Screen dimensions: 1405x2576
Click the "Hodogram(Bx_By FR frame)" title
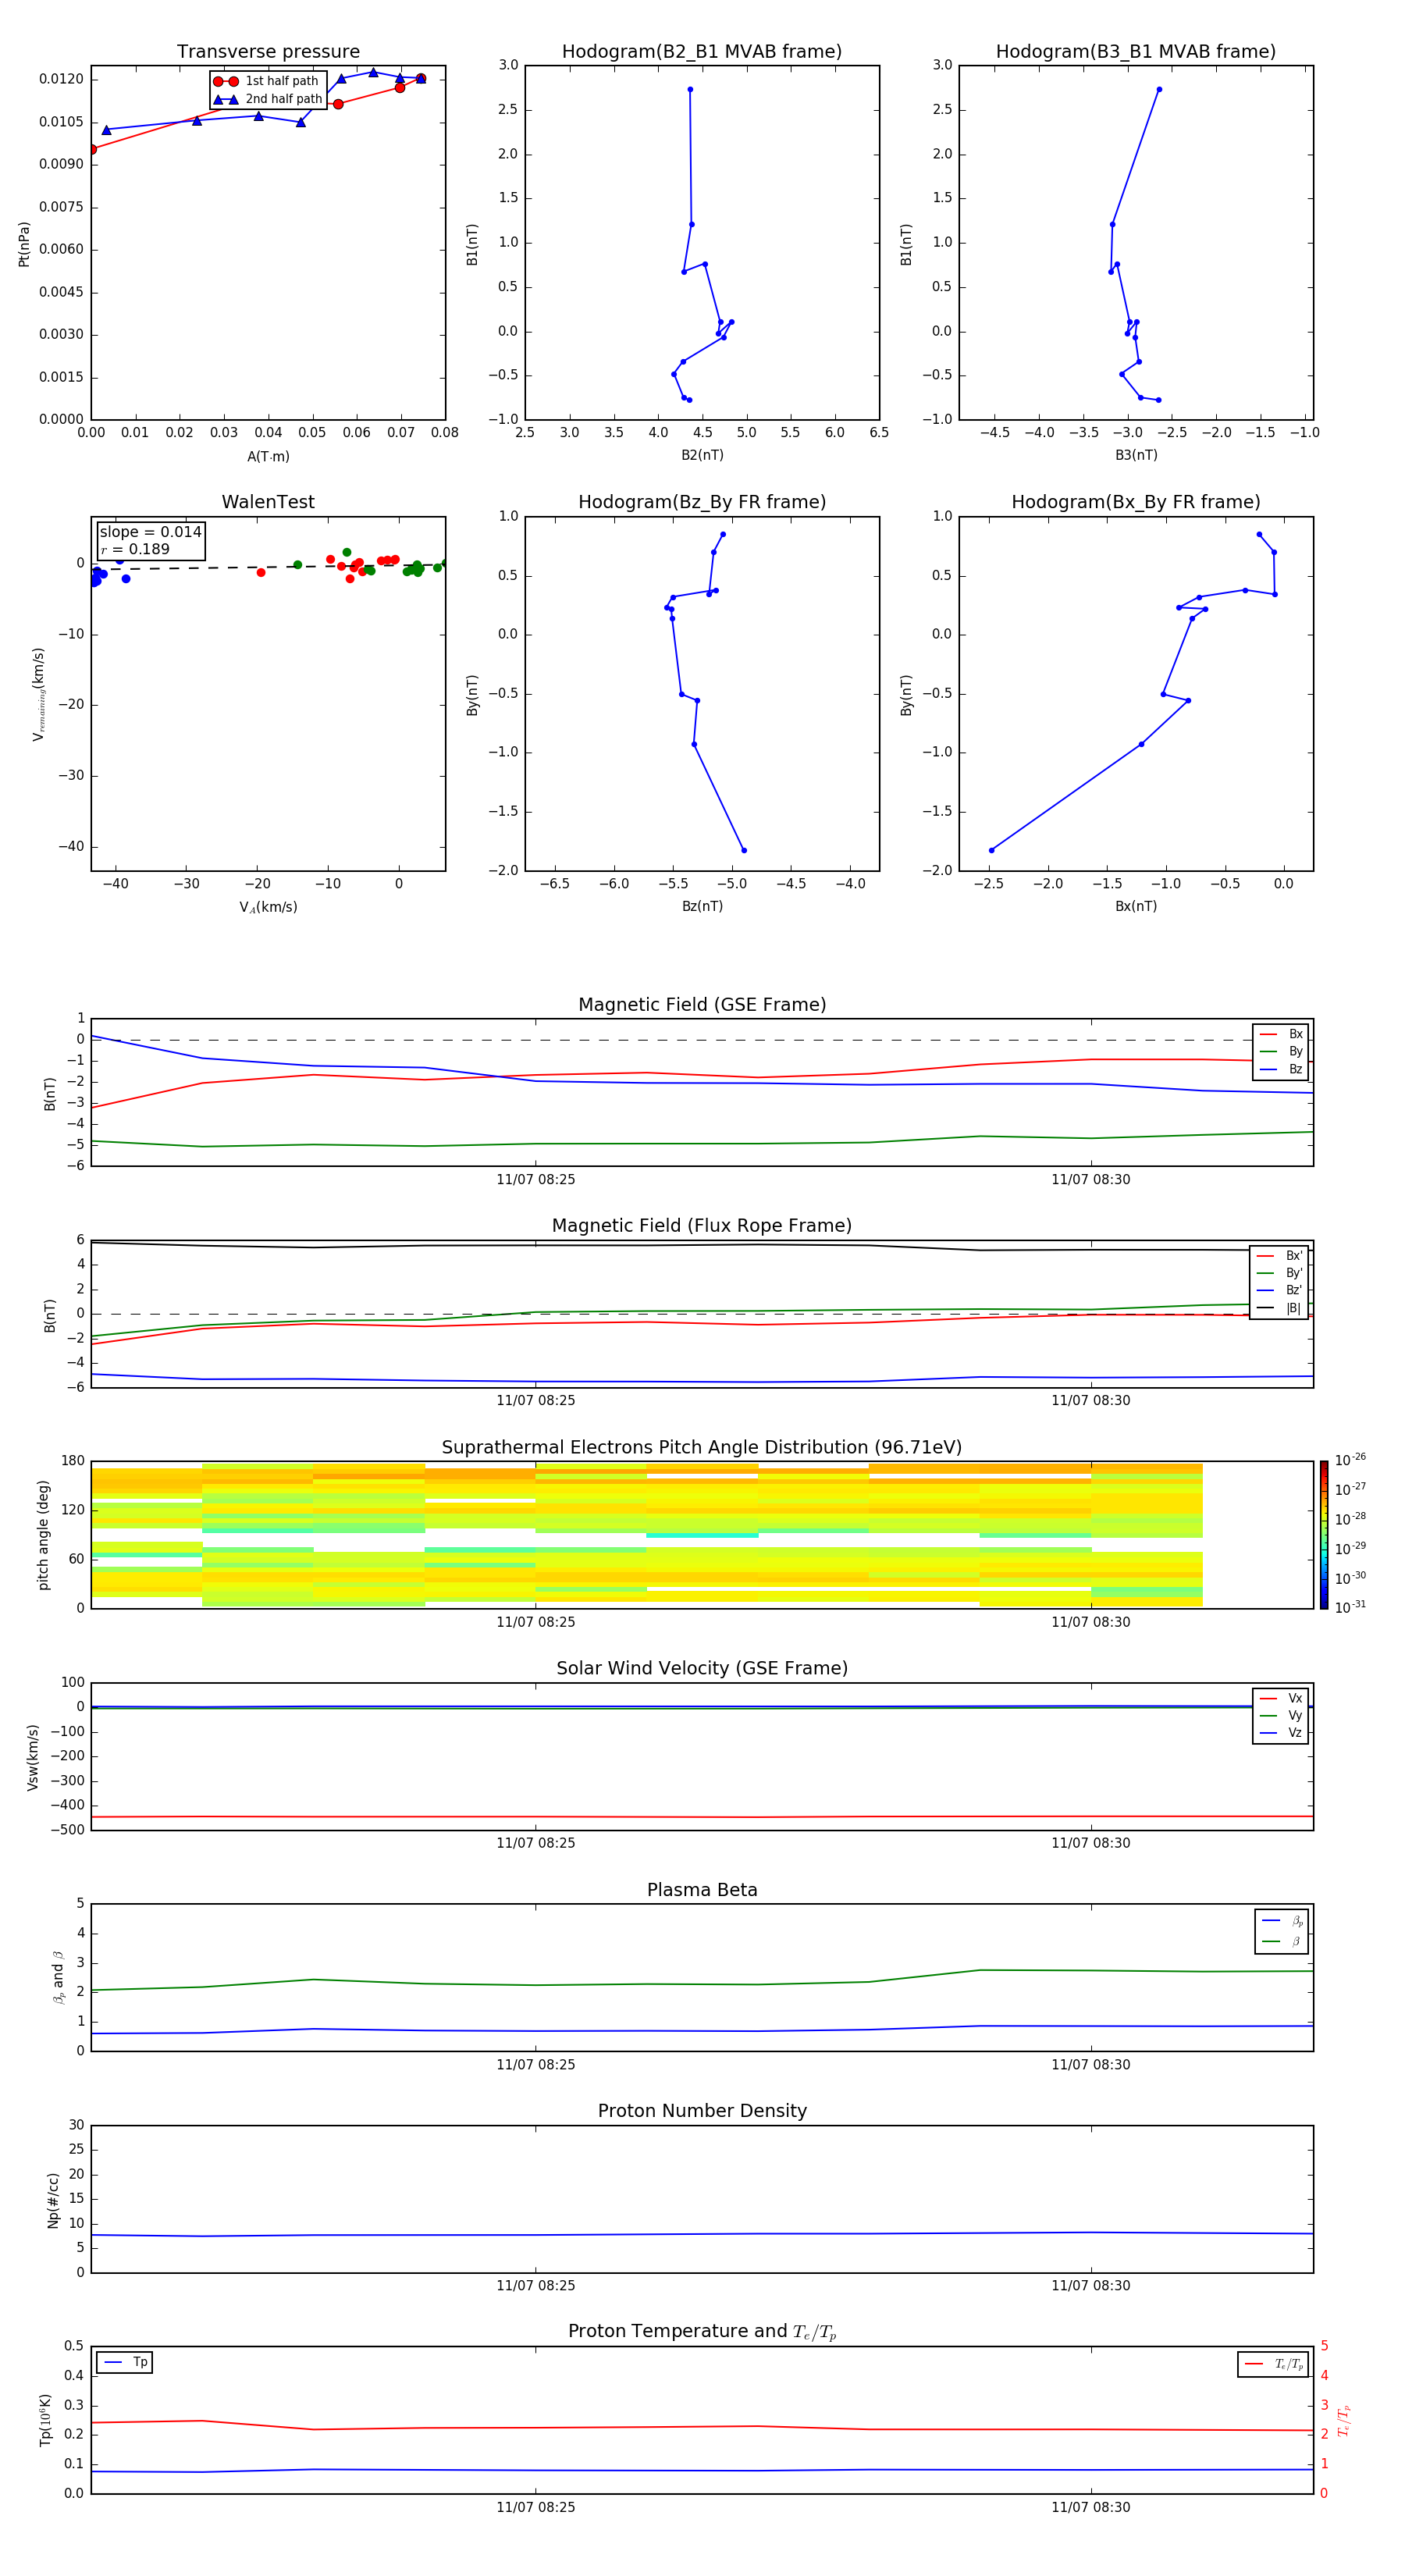[1136, 502]
